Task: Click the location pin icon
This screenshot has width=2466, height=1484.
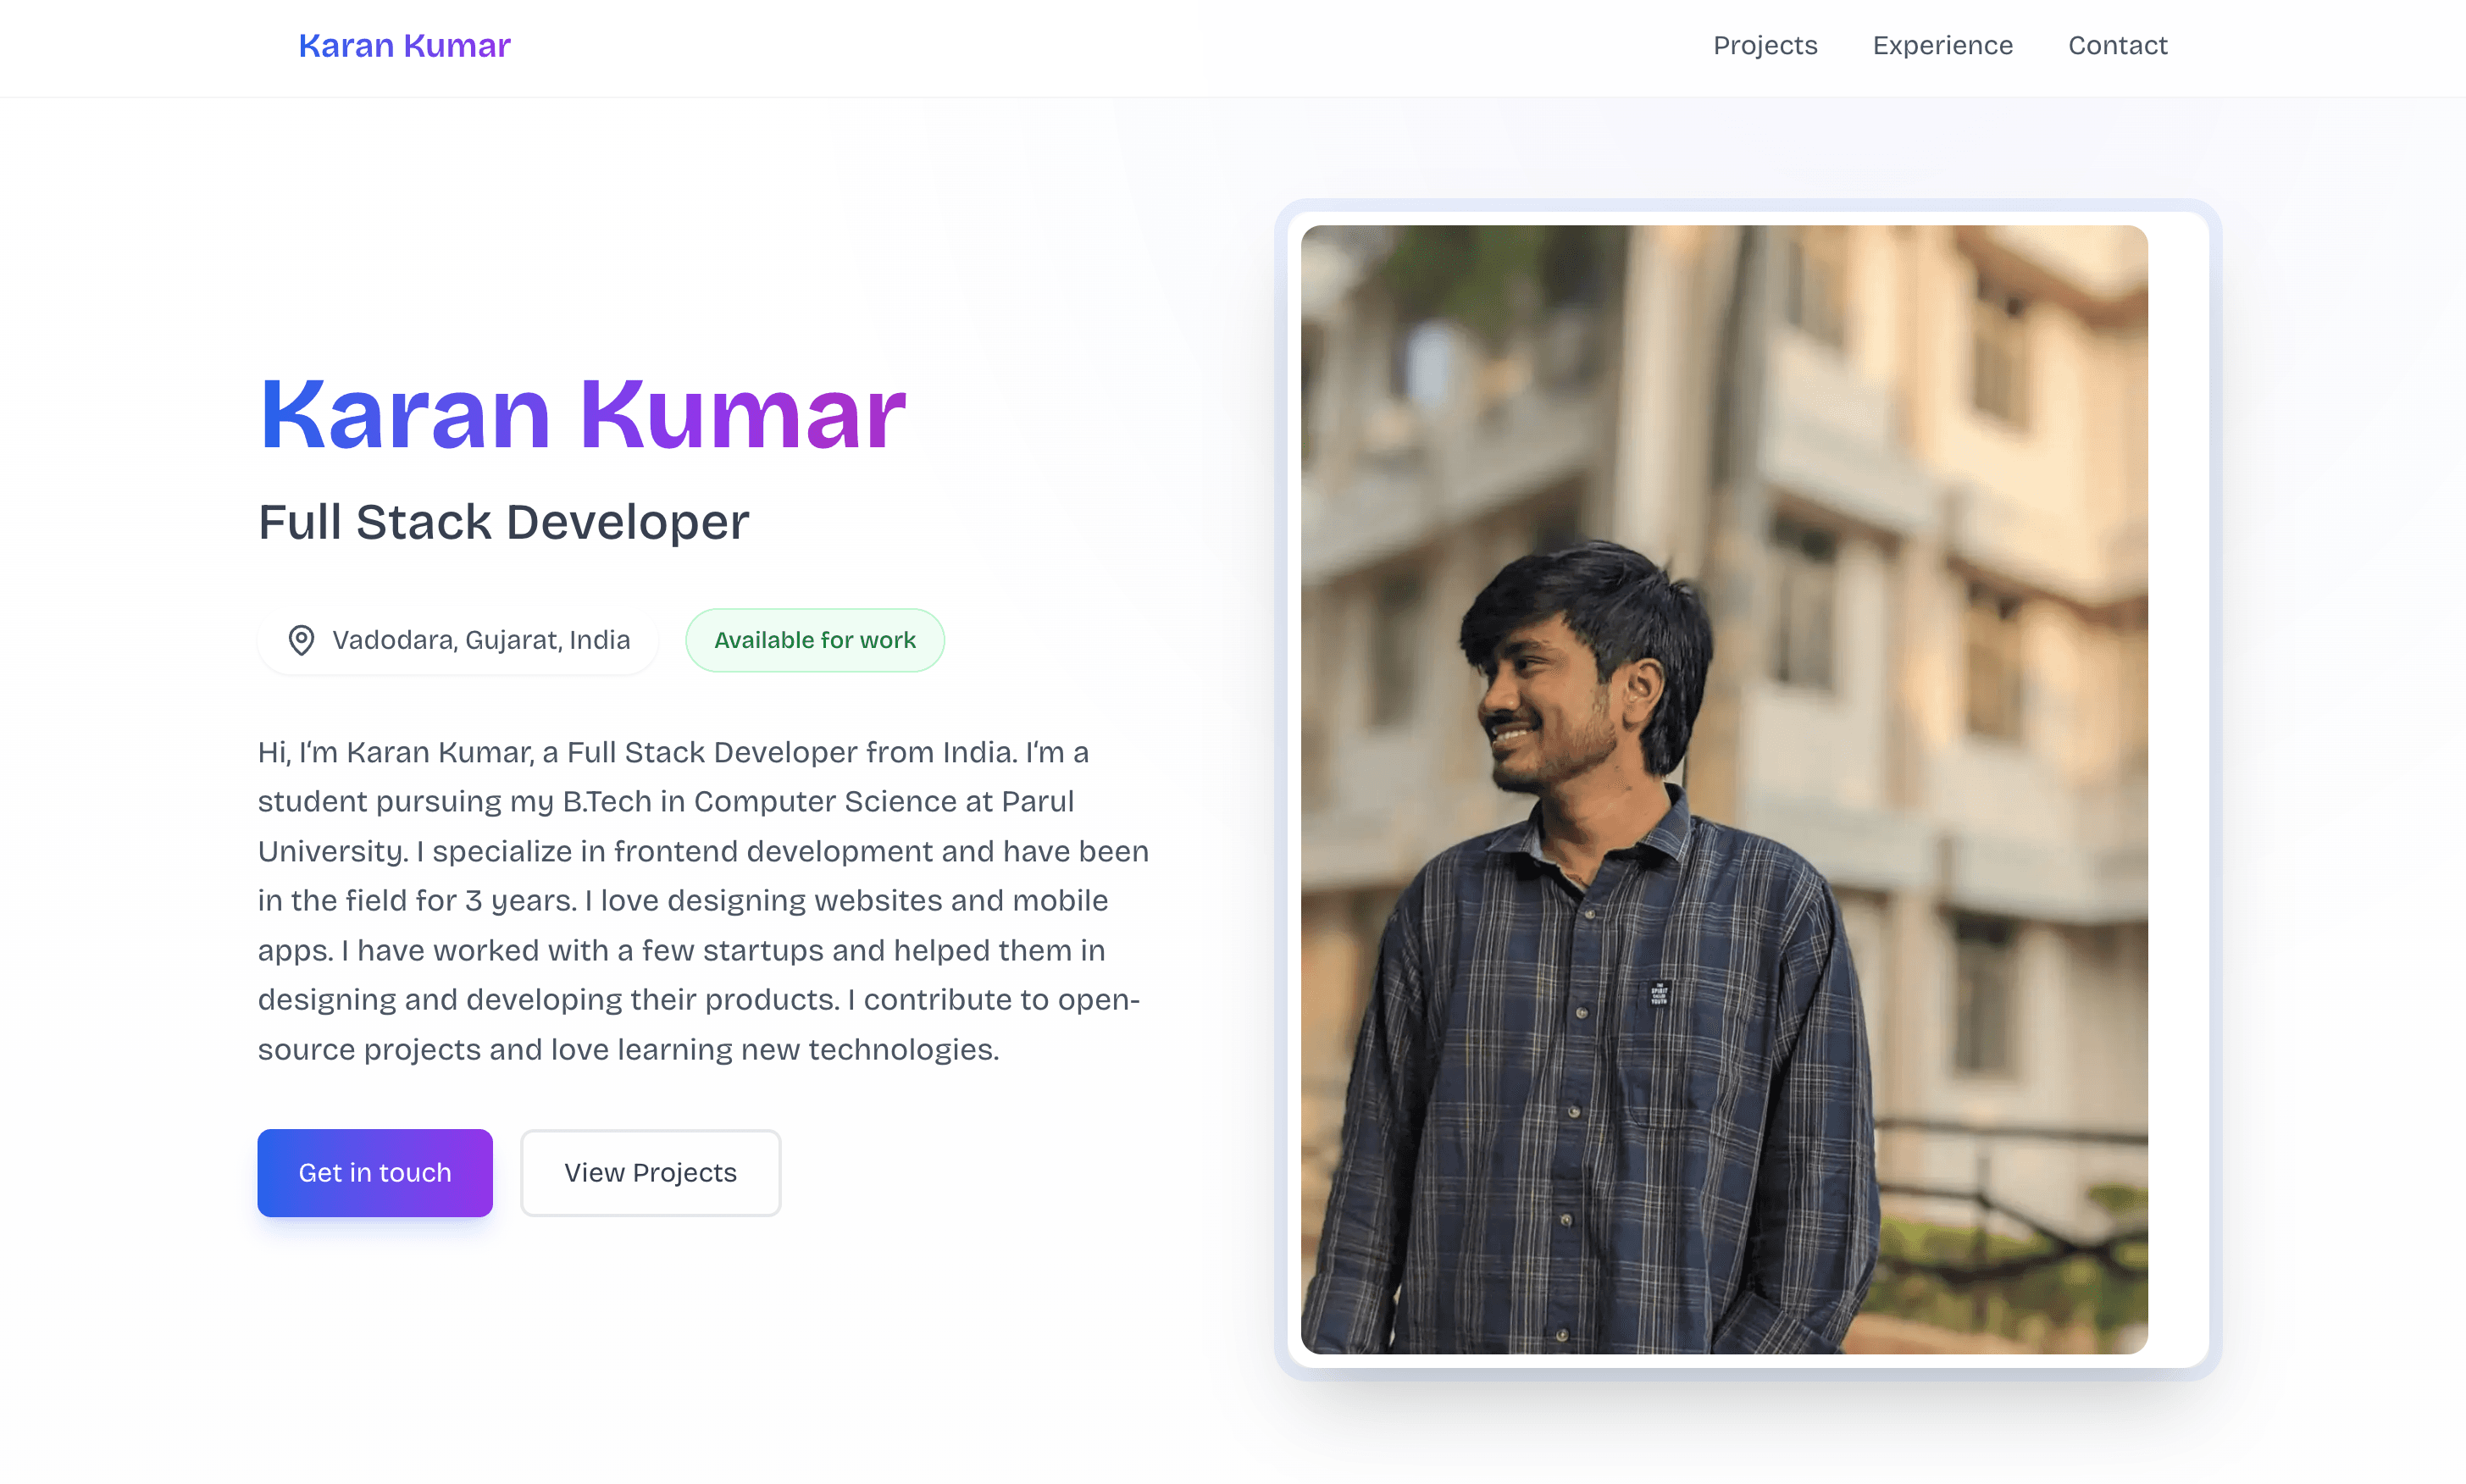Action: [301, 640]
